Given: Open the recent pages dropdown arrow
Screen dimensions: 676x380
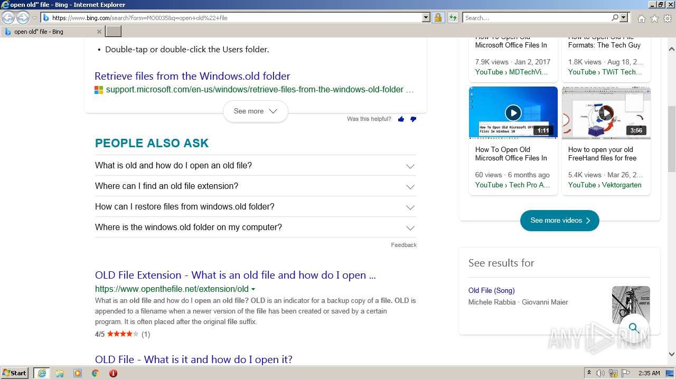Looking at the screenshot, I should coord(34,18).
